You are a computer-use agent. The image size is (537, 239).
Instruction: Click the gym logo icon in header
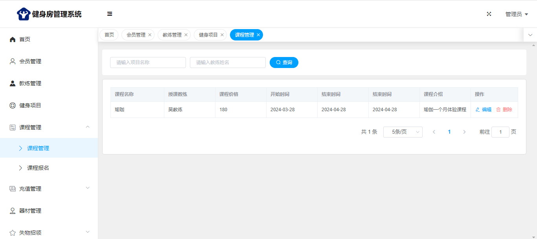pyautogui.click(x=24, y=14)
